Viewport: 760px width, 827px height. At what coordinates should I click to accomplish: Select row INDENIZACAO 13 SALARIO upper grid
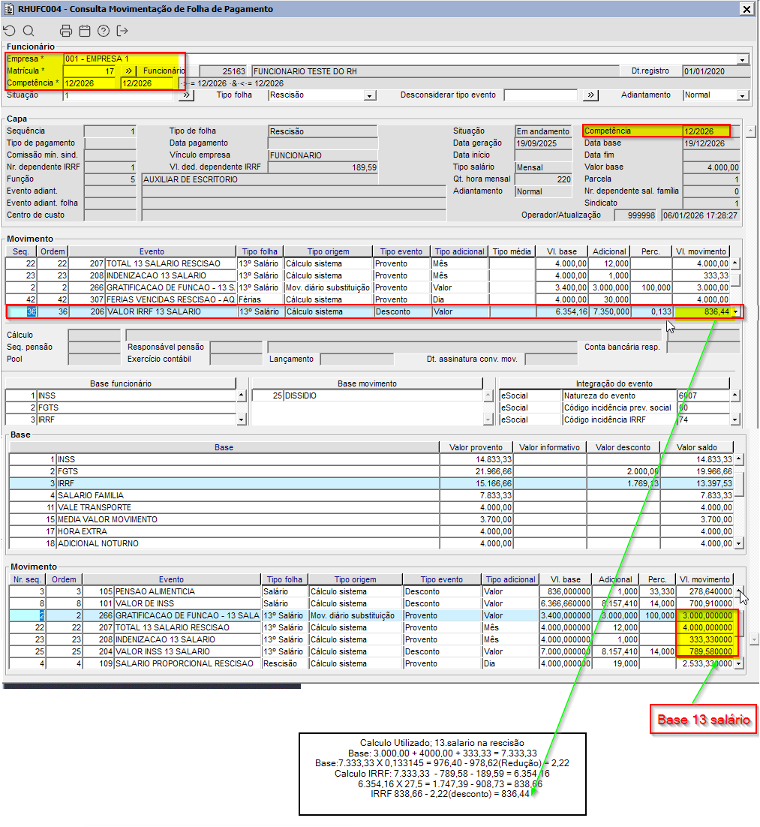point(368,275)
